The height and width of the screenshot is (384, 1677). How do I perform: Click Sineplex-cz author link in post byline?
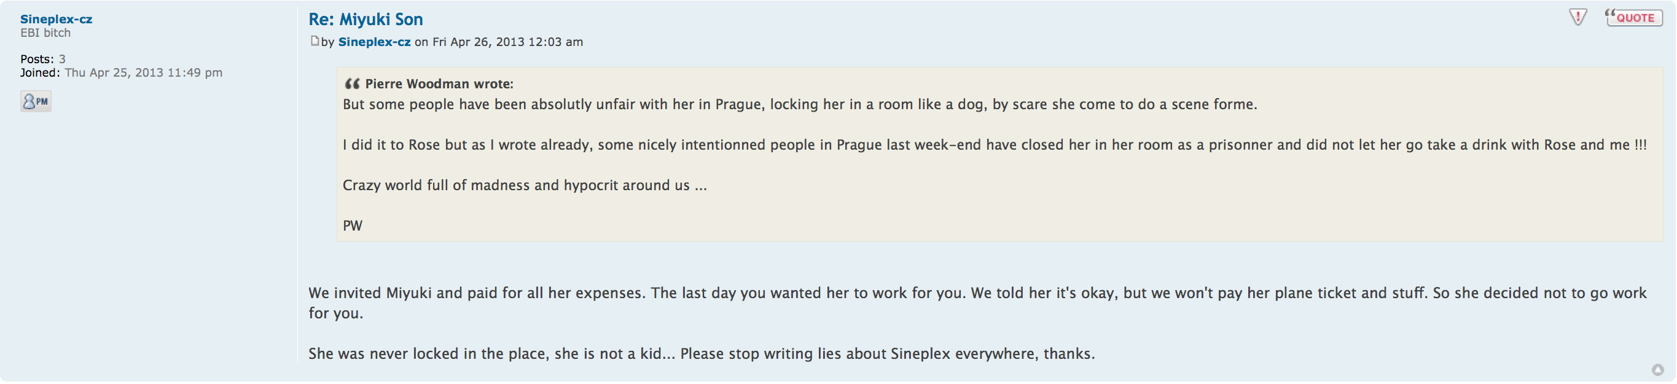pos(374,42)
